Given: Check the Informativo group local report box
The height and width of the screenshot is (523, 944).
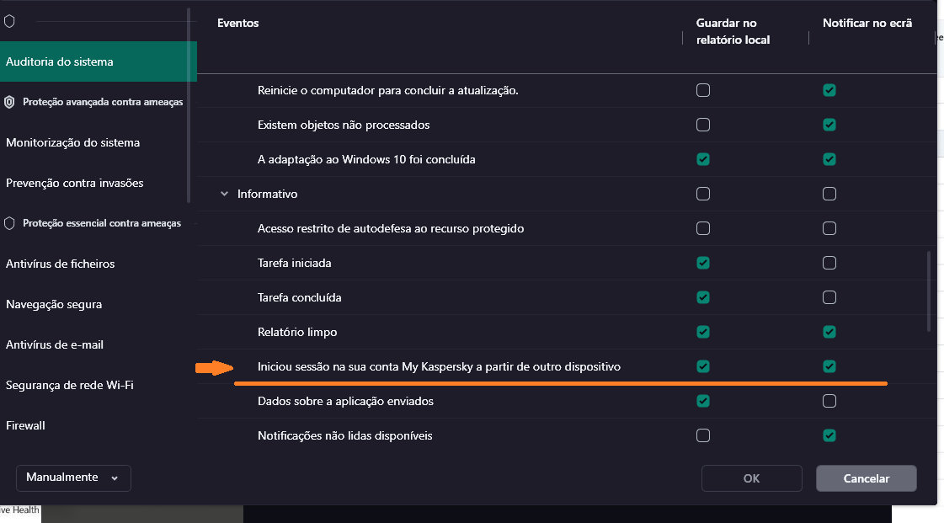Looking at the screenshot, I should 703,194.
